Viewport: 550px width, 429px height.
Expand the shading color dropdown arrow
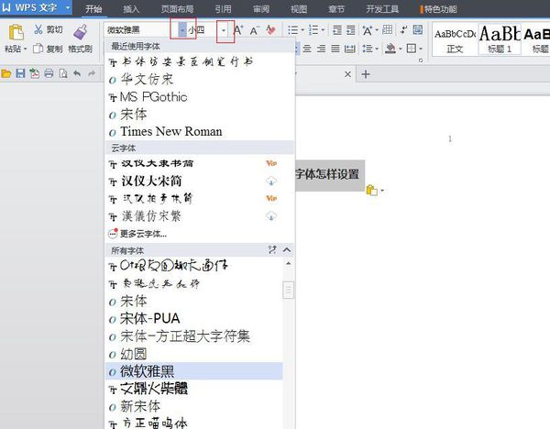[400, 49]
